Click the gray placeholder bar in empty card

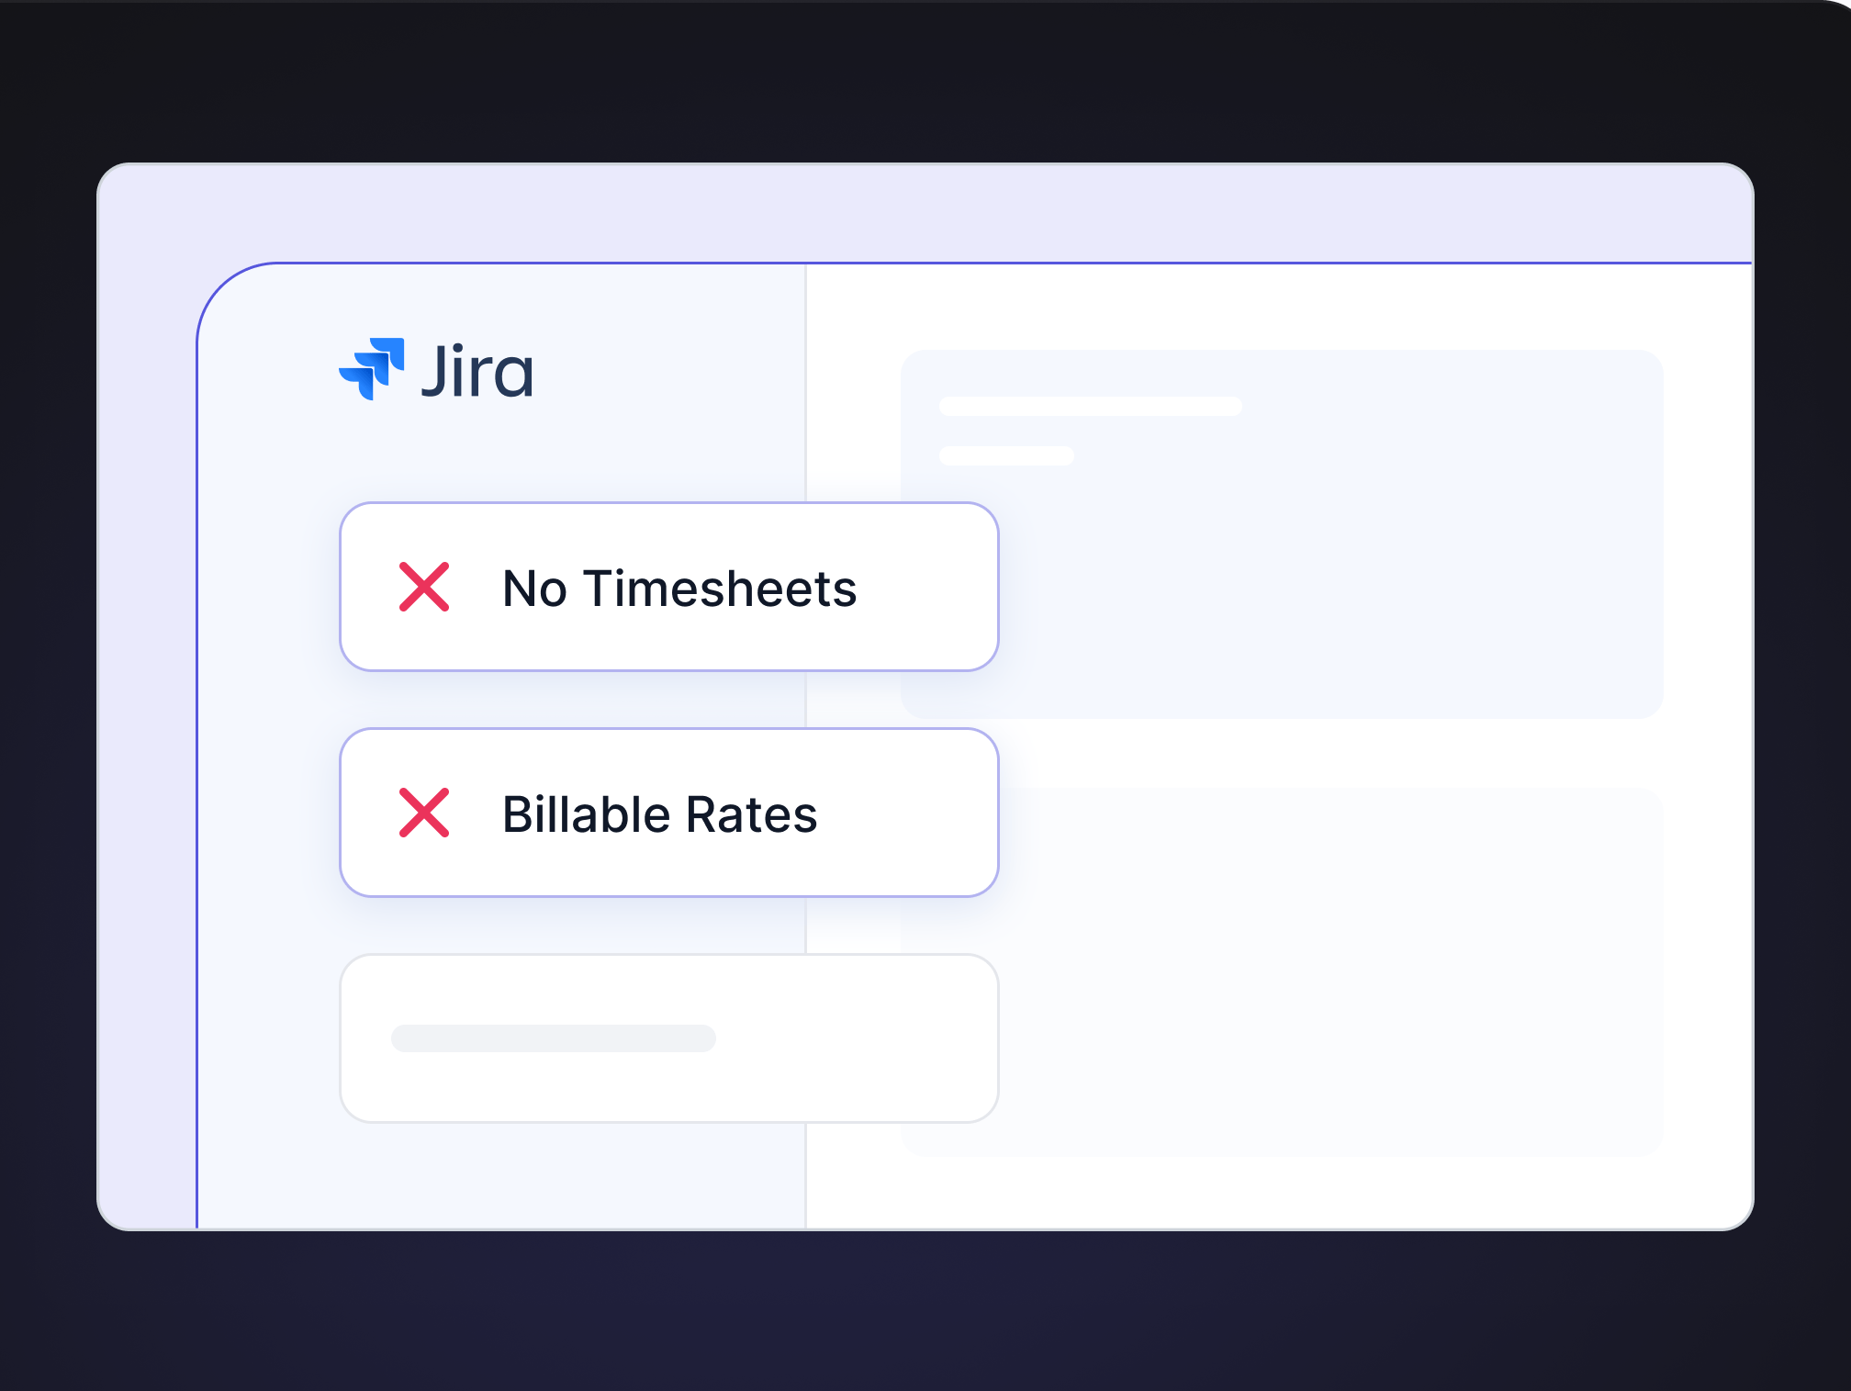(x=553, y=1038)
